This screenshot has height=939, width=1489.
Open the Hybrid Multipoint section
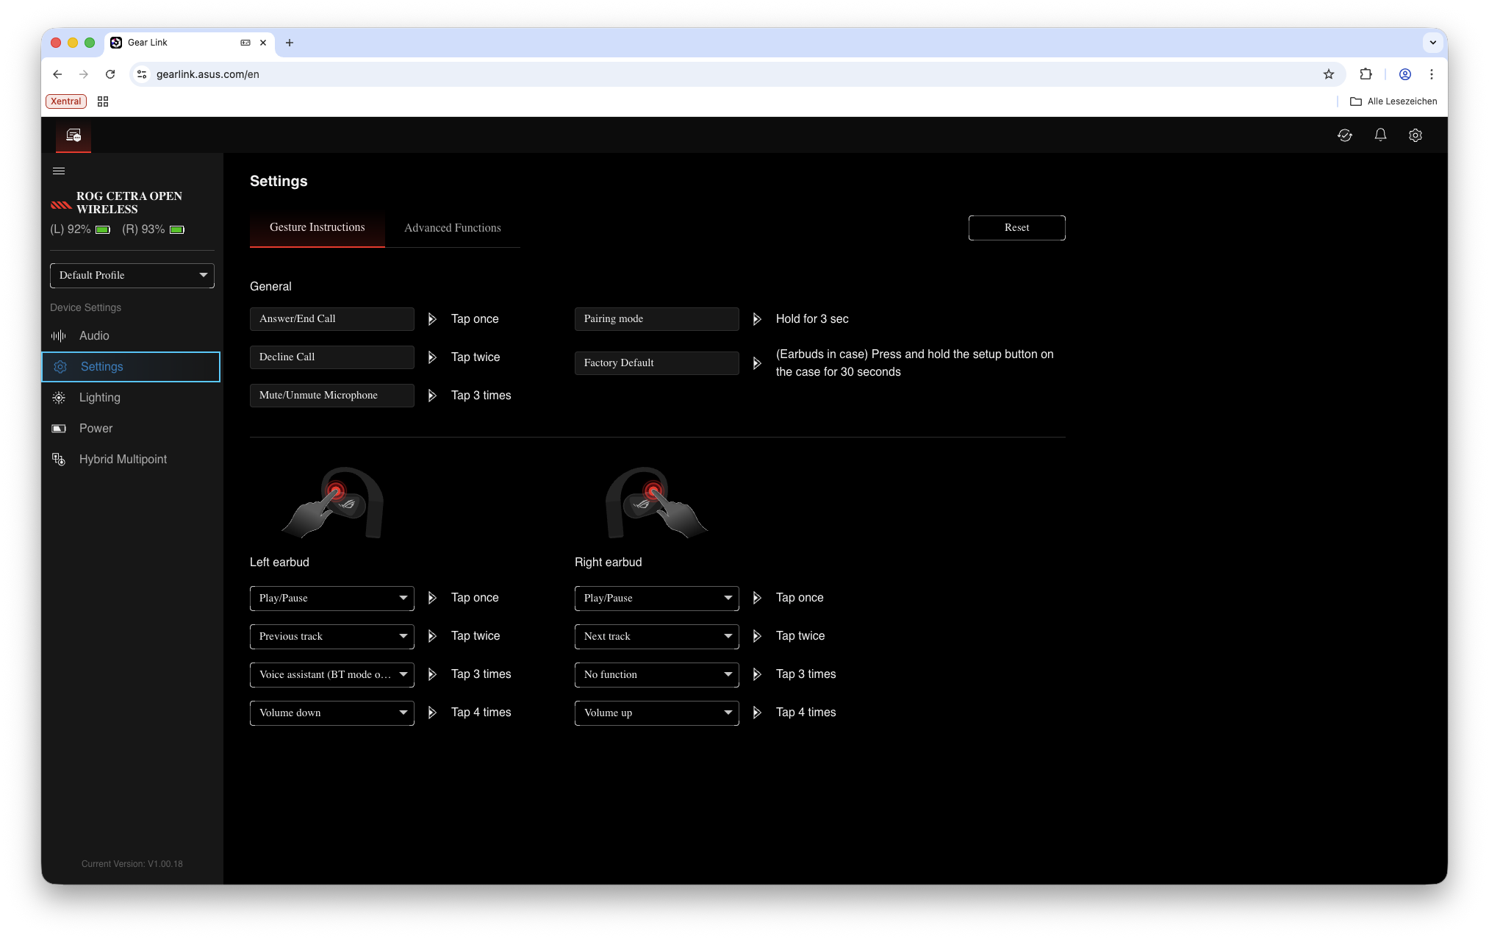[123, 459]
